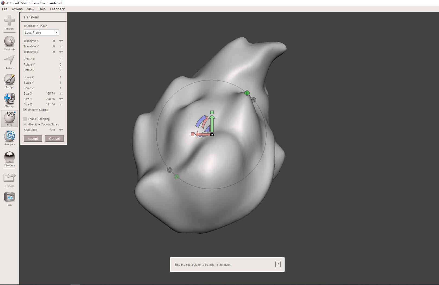439x285 pixels.
Task: Click the green A marker on the manipulator ring
Action: coord(176,177)
